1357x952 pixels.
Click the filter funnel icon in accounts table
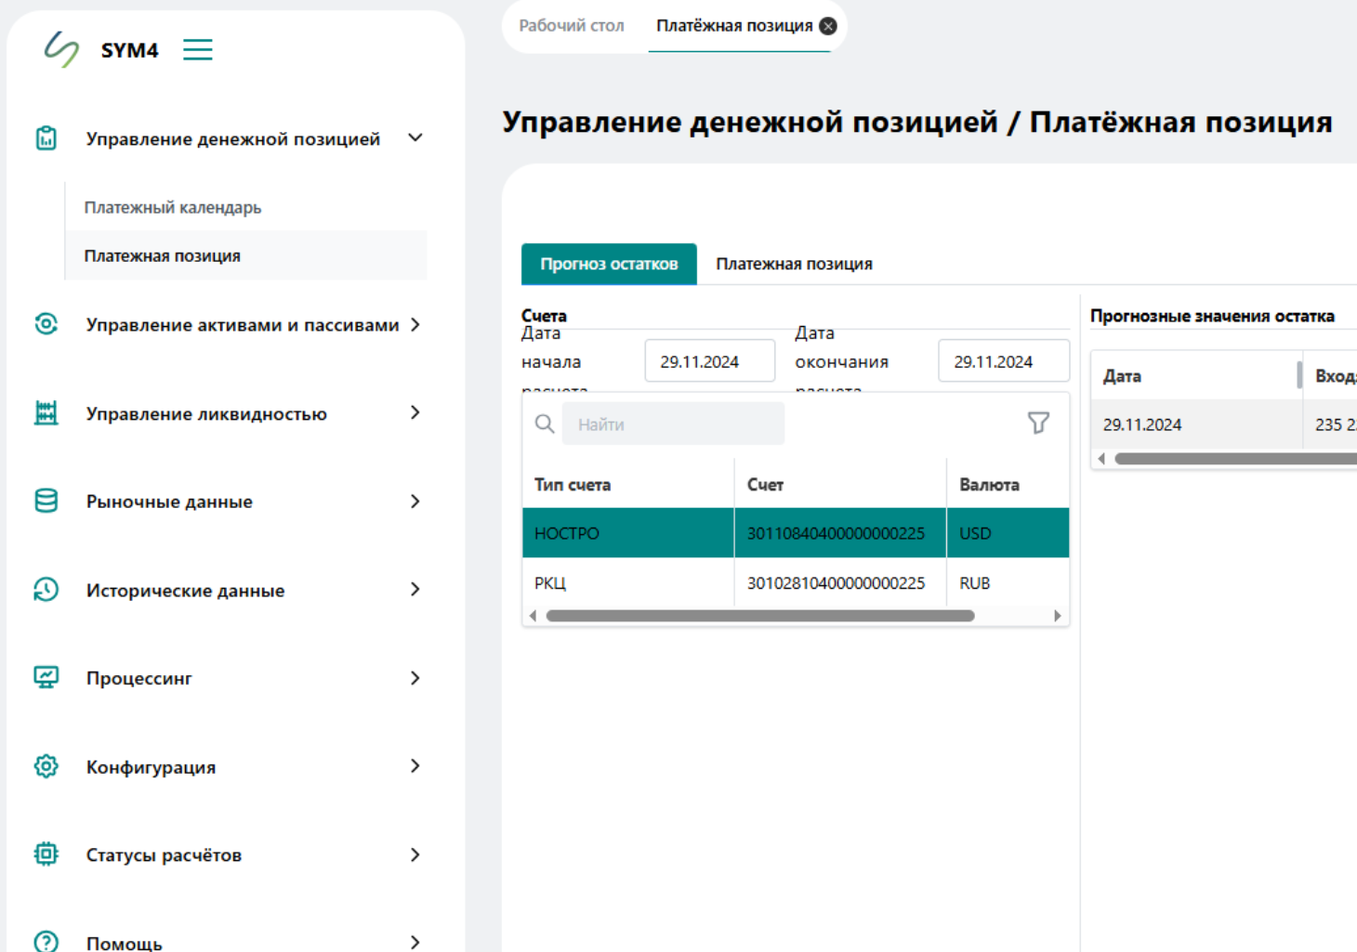[x=1038, y=424]
